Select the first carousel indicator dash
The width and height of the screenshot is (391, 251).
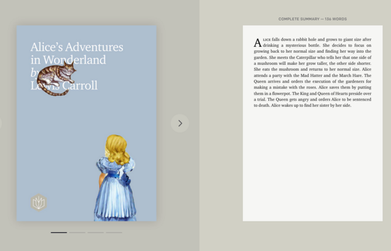pos(59,232)
